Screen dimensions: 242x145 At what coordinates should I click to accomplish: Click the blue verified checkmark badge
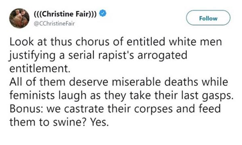pos(102,13)
